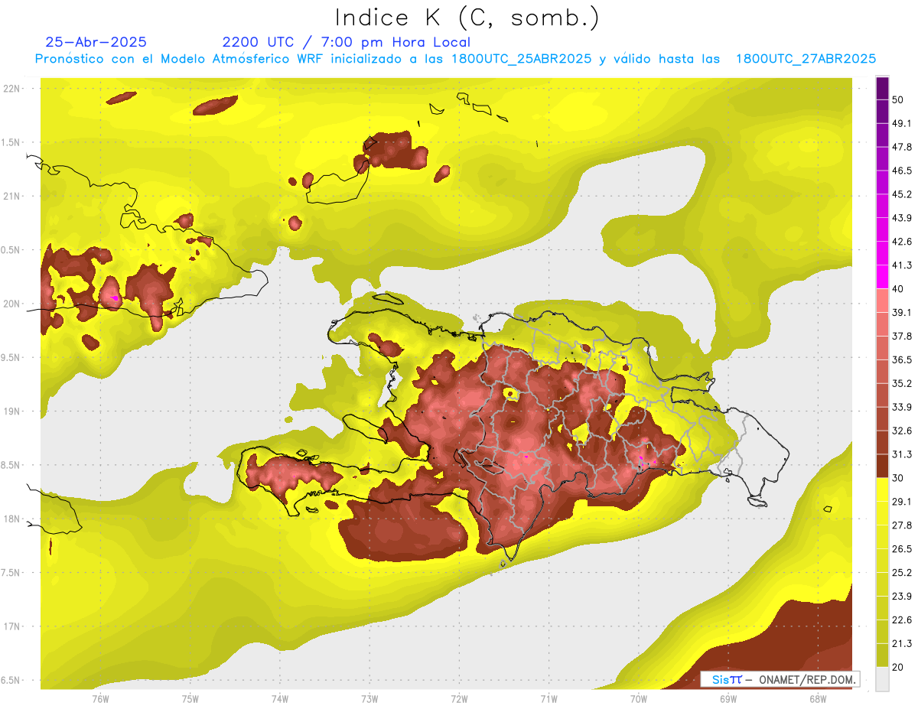Click the "7.5N" latitude axis label

click(11, 573)
